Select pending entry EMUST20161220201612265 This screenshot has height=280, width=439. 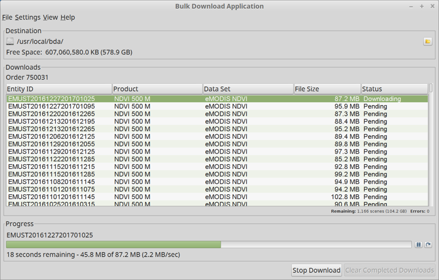[51, 114]
